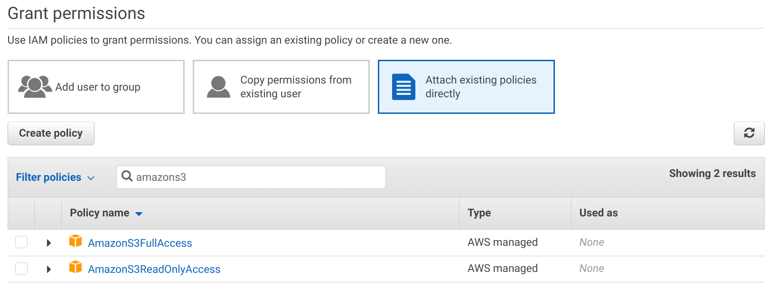
Task: Click None in the AmazonS3ReadOnlyAccess row
Action: point(591,268)
